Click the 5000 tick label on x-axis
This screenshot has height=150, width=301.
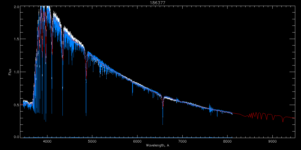92,141
